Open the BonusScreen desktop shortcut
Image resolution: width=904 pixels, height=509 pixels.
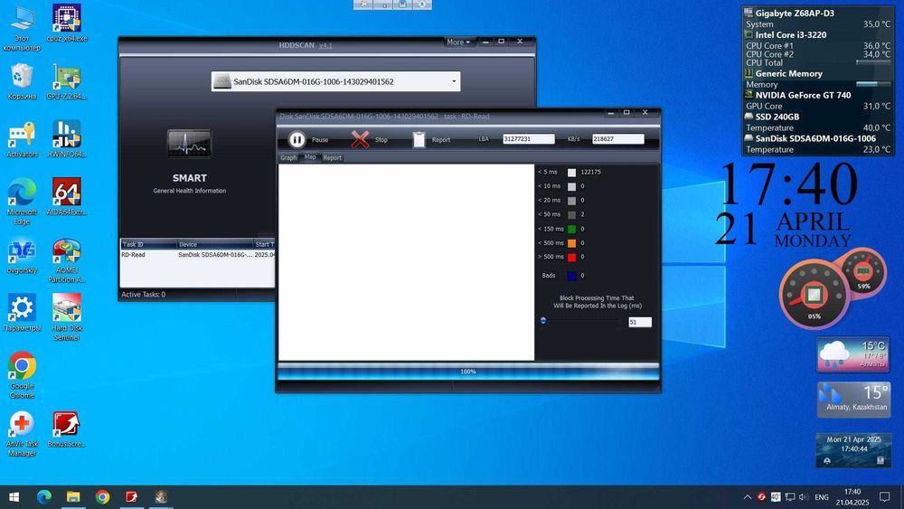pos(67,429)
